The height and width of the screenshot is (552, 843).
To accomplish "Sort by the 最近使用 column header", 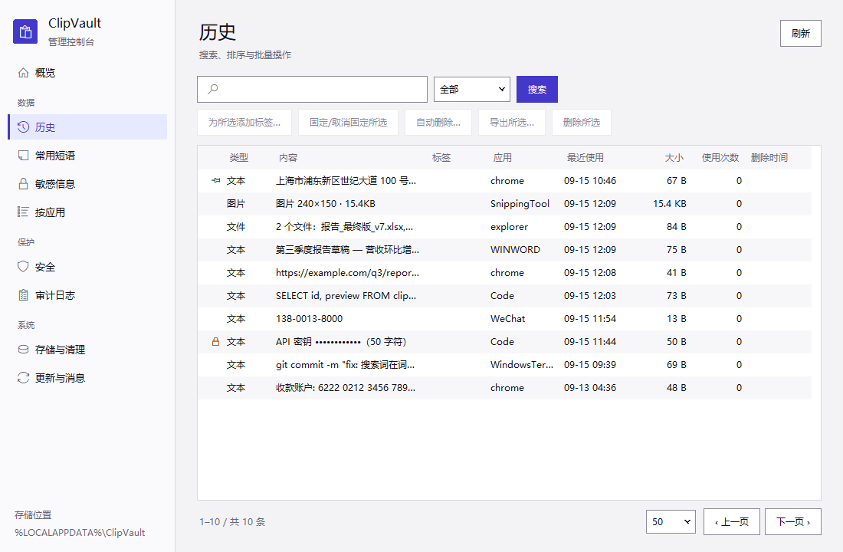I will tap(586, 158).
